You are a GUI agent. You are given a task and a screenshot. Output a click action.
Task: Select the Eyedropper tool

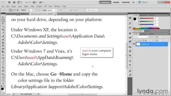tap(3, 33)
